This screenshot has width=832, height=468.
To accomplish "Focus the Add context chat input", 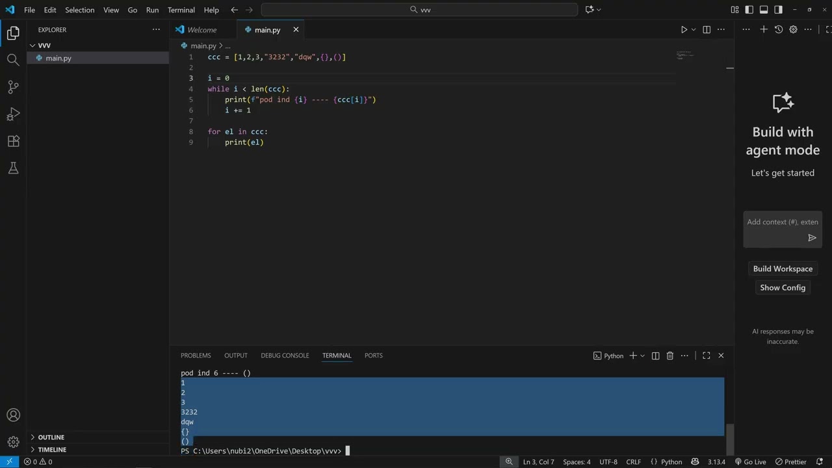I will click(x=783, y=222).
